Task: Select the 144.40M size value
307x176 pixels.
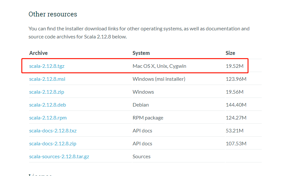Action: coord(236,105)
